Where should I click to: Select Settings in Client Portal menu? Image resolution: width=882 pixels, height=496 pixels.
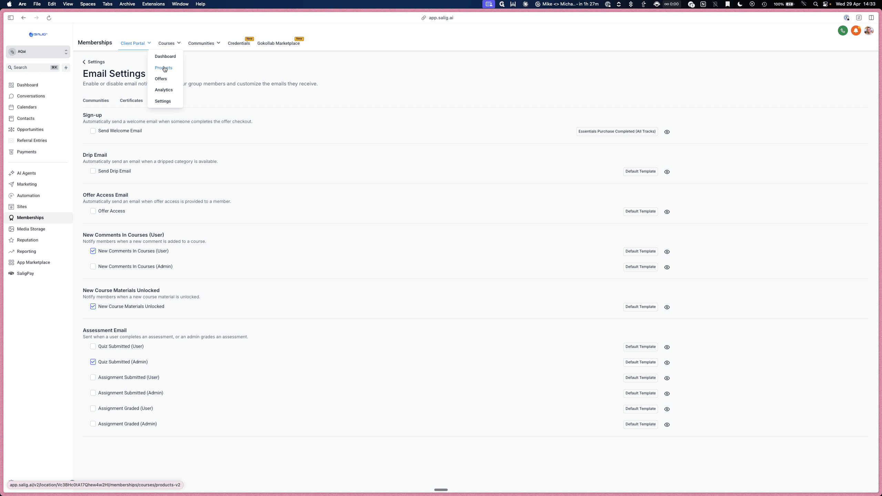pos(163,101)
